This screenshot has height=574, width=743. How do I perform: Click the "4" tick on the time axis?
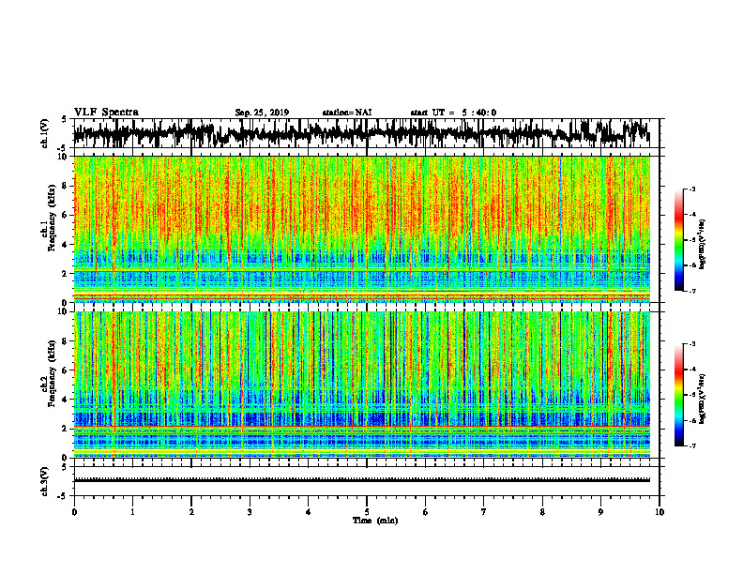click(308, 512)
